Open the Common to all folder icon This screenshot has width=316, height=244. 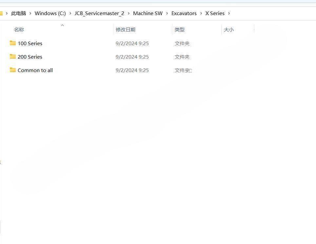pos(12,70)
